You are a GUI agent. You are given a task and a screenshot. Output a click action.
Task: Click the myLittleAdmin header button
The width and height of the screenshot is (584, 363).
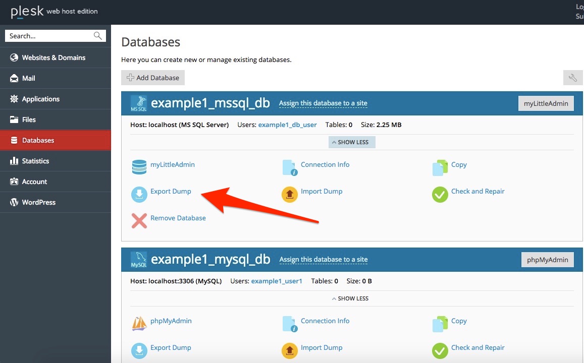point(546,103)
